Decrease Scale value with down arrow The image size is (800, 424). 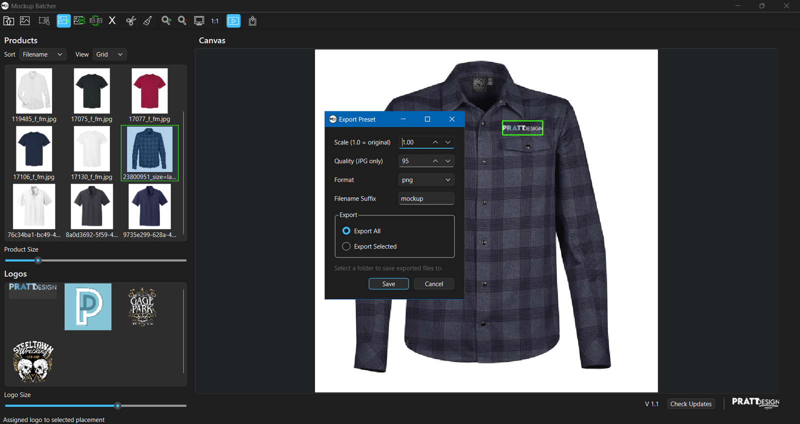pos(448,142)
